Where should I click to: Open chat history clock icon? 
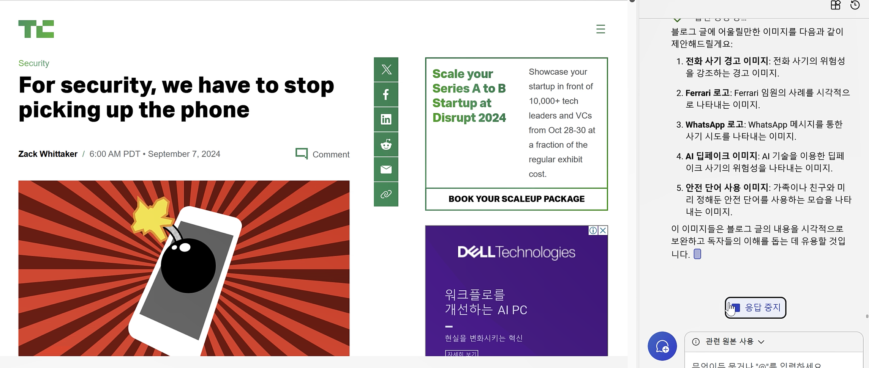click(x=855, y=5)
